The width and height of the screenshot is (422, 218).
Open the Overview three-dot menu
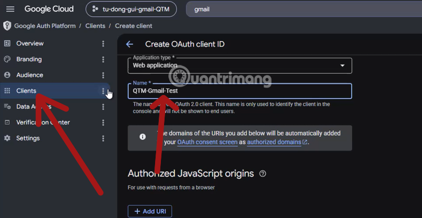[103, 44]
